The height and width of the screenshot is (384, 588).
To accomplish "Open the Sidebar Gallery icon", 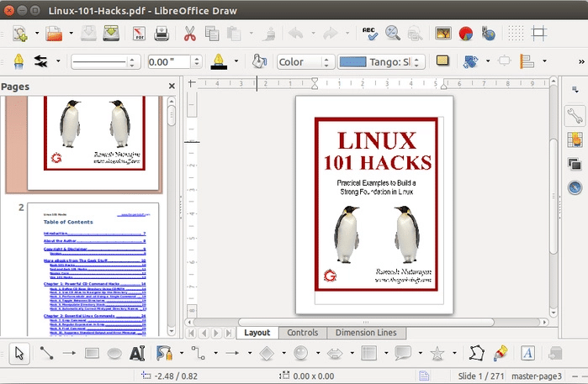I will pyautogui.click(x=575, y=139).
